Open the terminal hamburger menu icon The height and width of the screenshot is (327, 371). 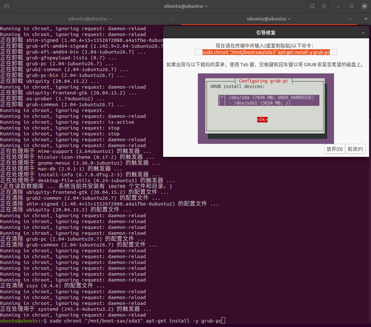(324, 6)
